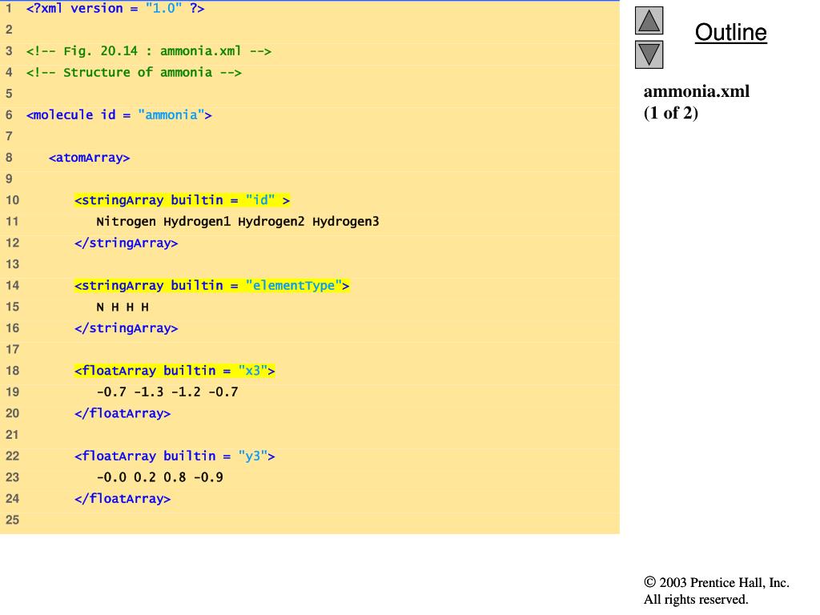Click the '-0.0 0.2 0.8 -0.9' values
The width and height of the screenshot is (820, 615).
click(159, 477)
